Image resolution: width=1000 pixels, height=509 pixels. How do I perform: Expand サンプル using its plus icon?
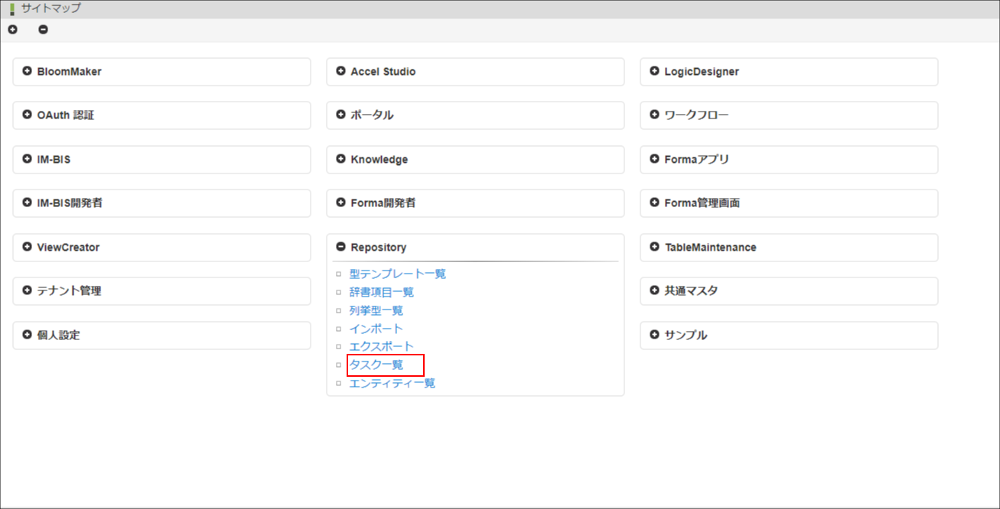pyautogui.click(x=655, y=335)
